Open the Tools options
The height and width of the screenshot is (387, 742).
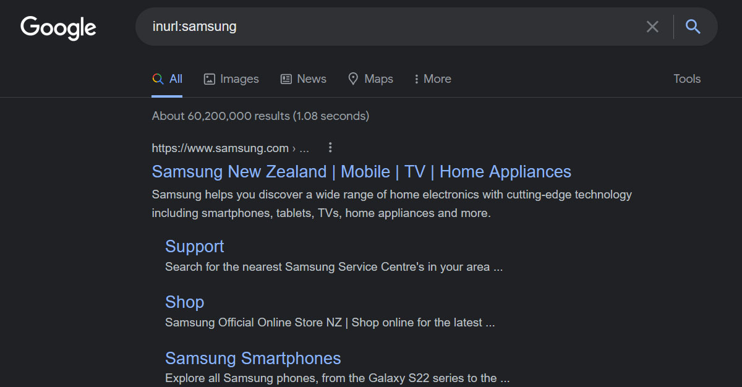pos(687,79)
